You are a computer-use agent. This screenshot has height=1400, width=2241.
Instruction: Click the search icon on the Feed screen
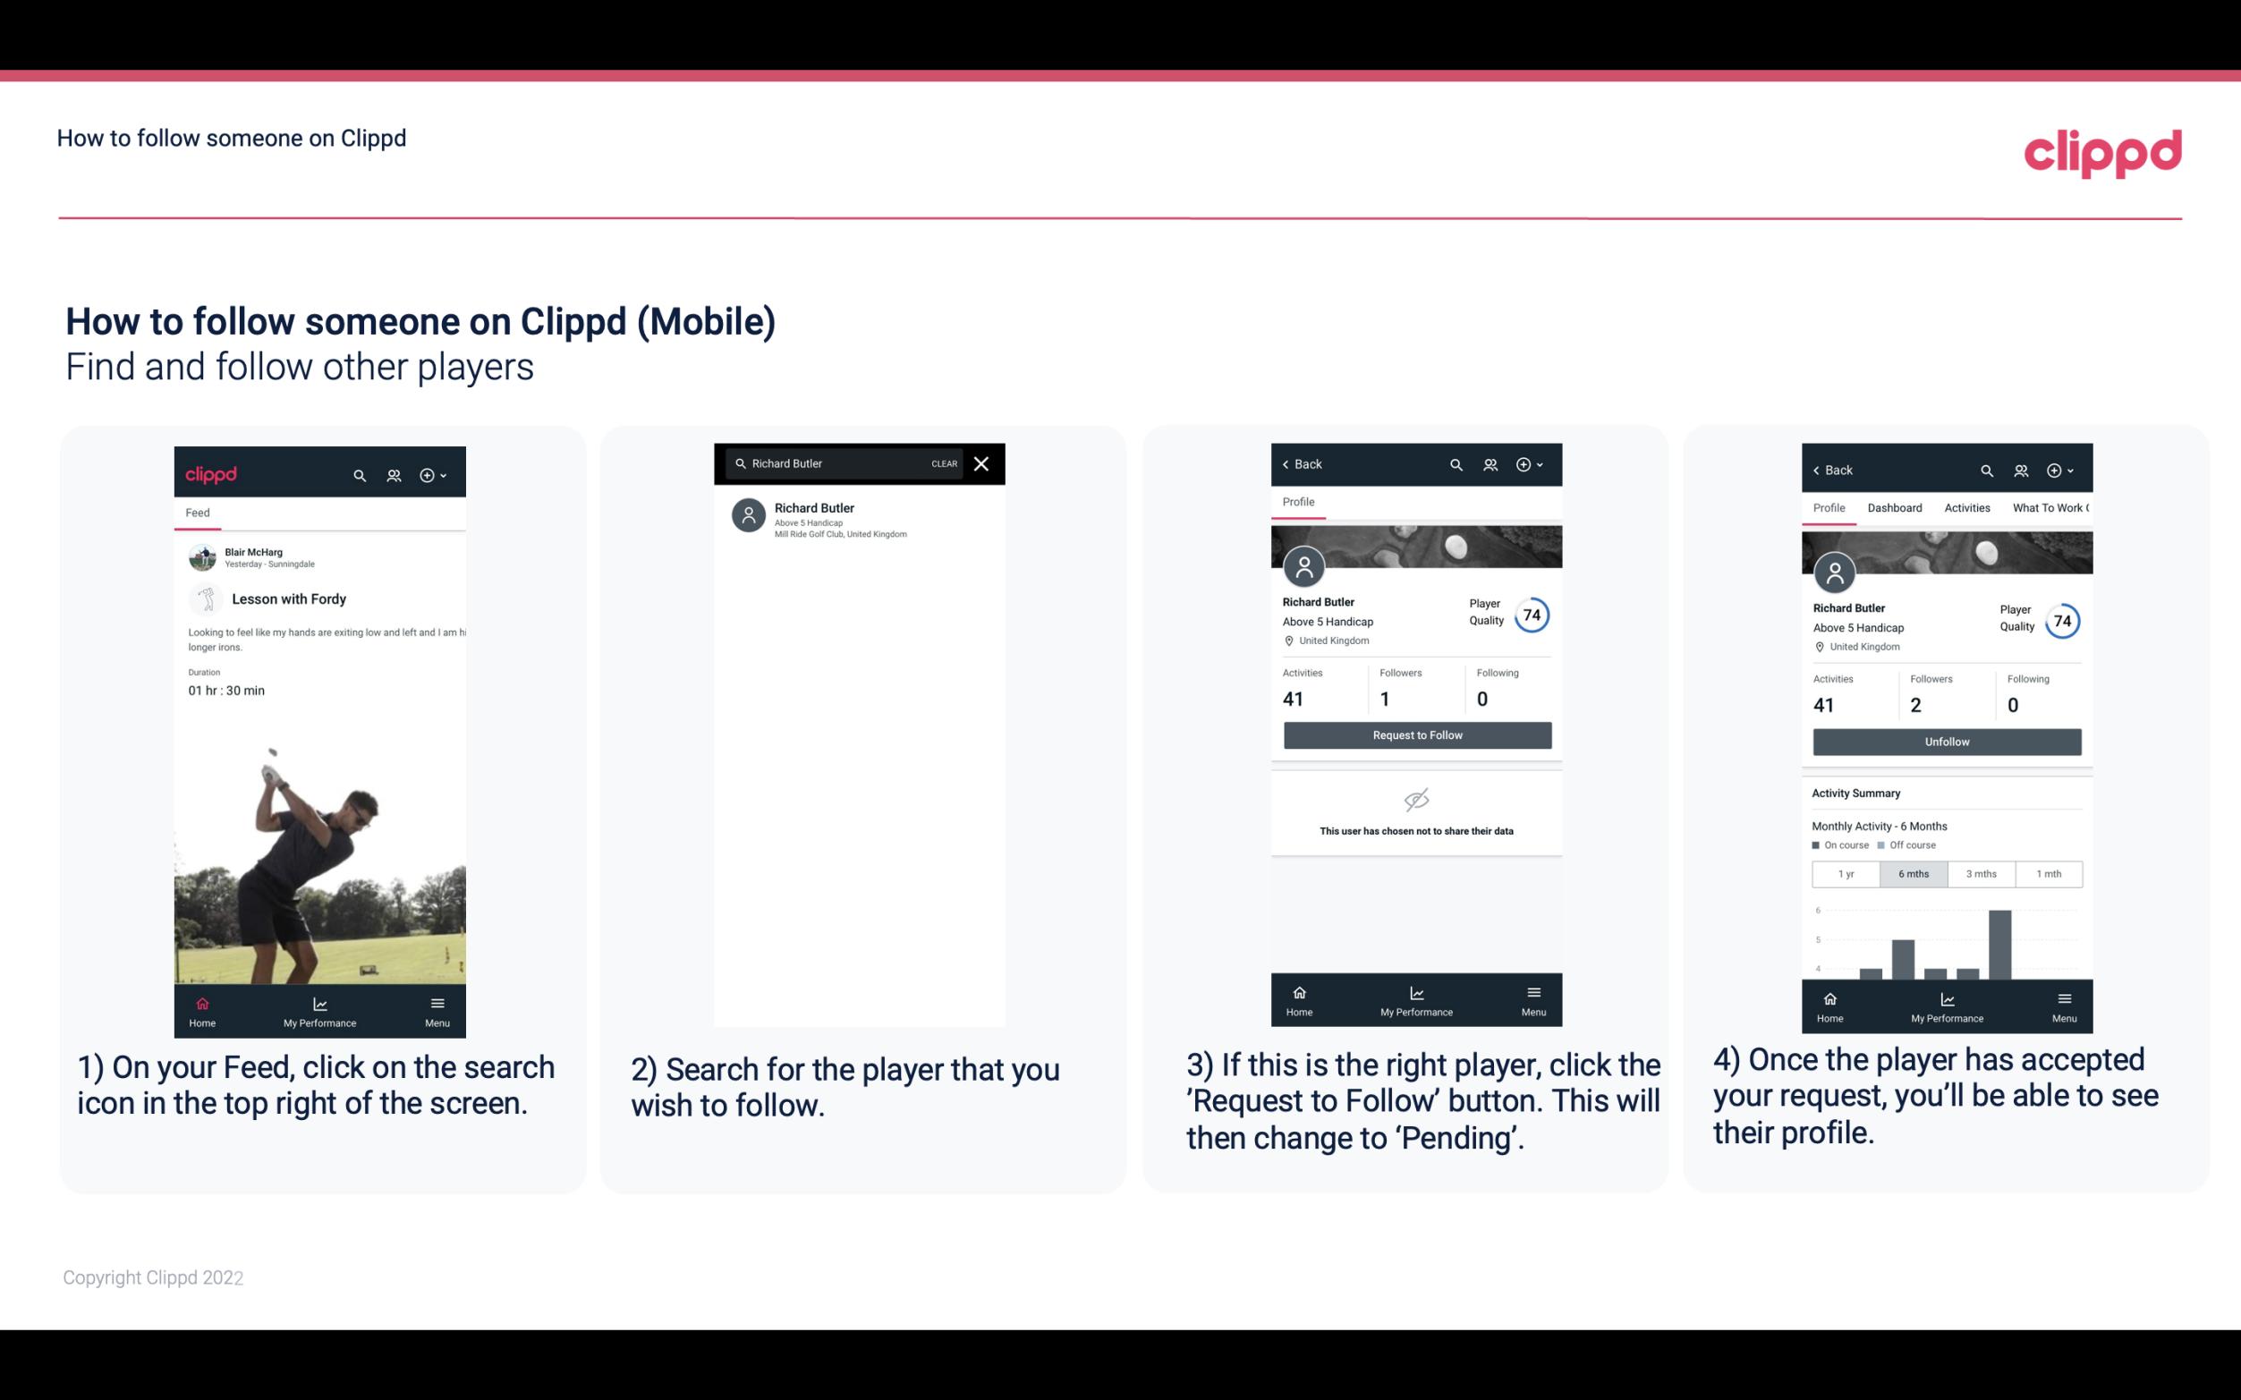(358, 474)
